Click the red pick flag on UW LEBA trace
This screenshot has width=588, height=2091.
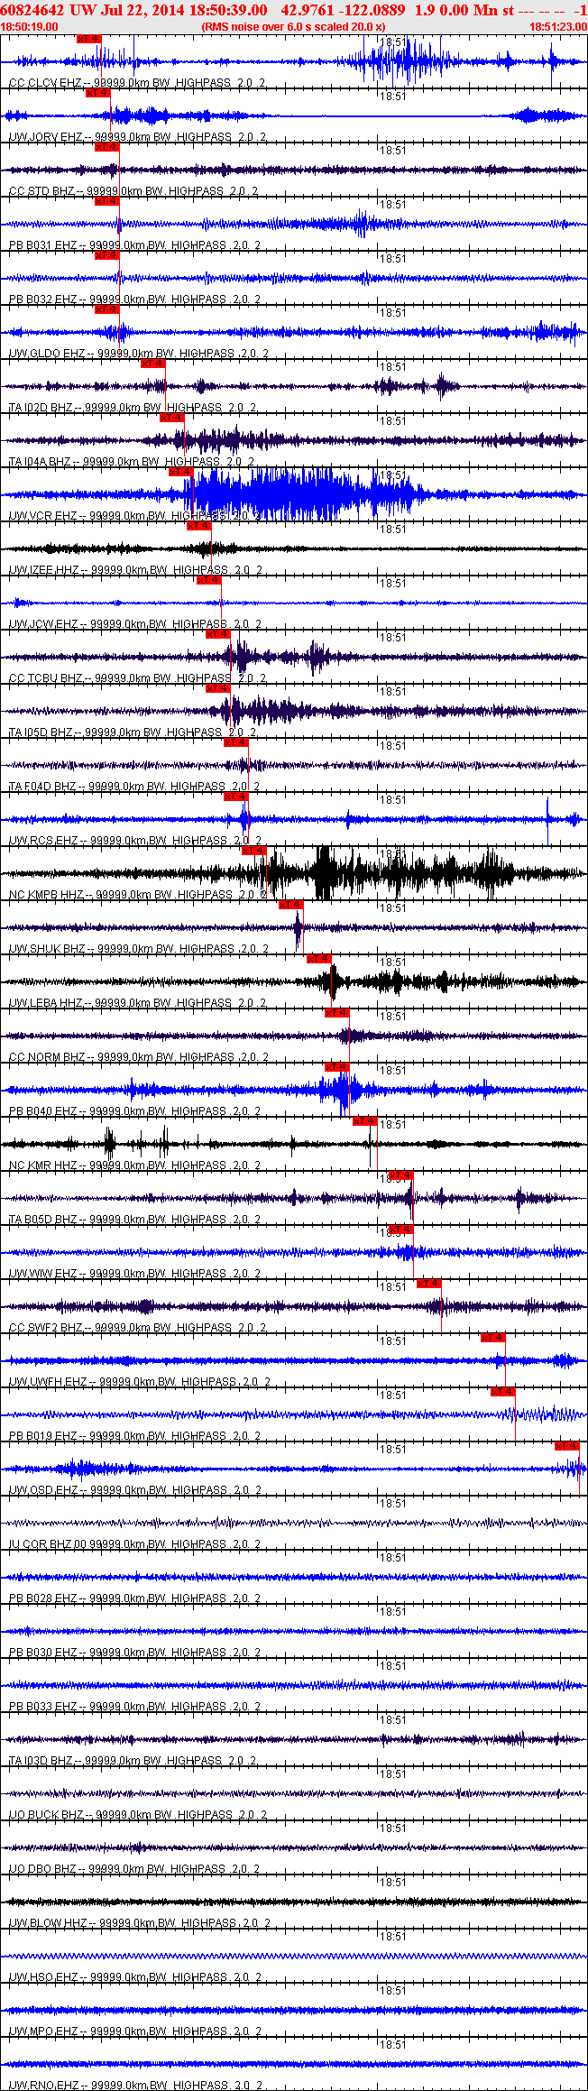(x=319, y=959)
